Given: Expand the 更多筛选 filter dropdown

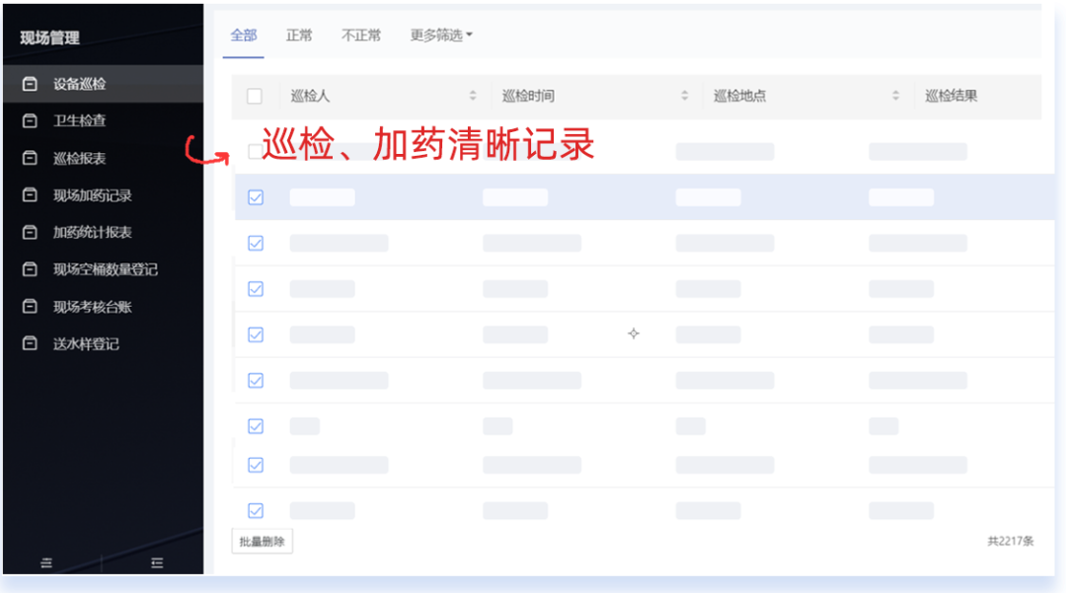Looking at the screenshot, I should (x=440, y=36).
